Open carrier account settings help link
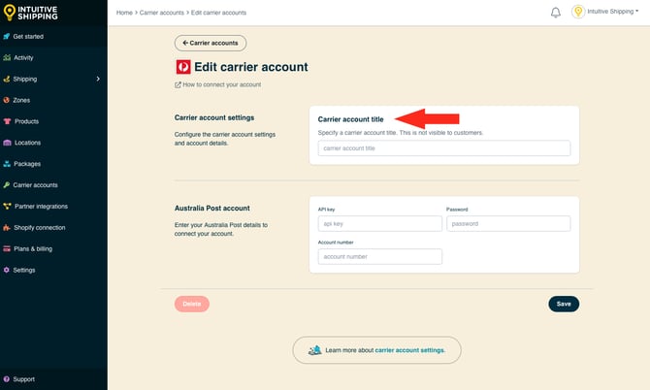Image resolution: width=650 pixels, height=390 pixels. [x=409, y=350]
